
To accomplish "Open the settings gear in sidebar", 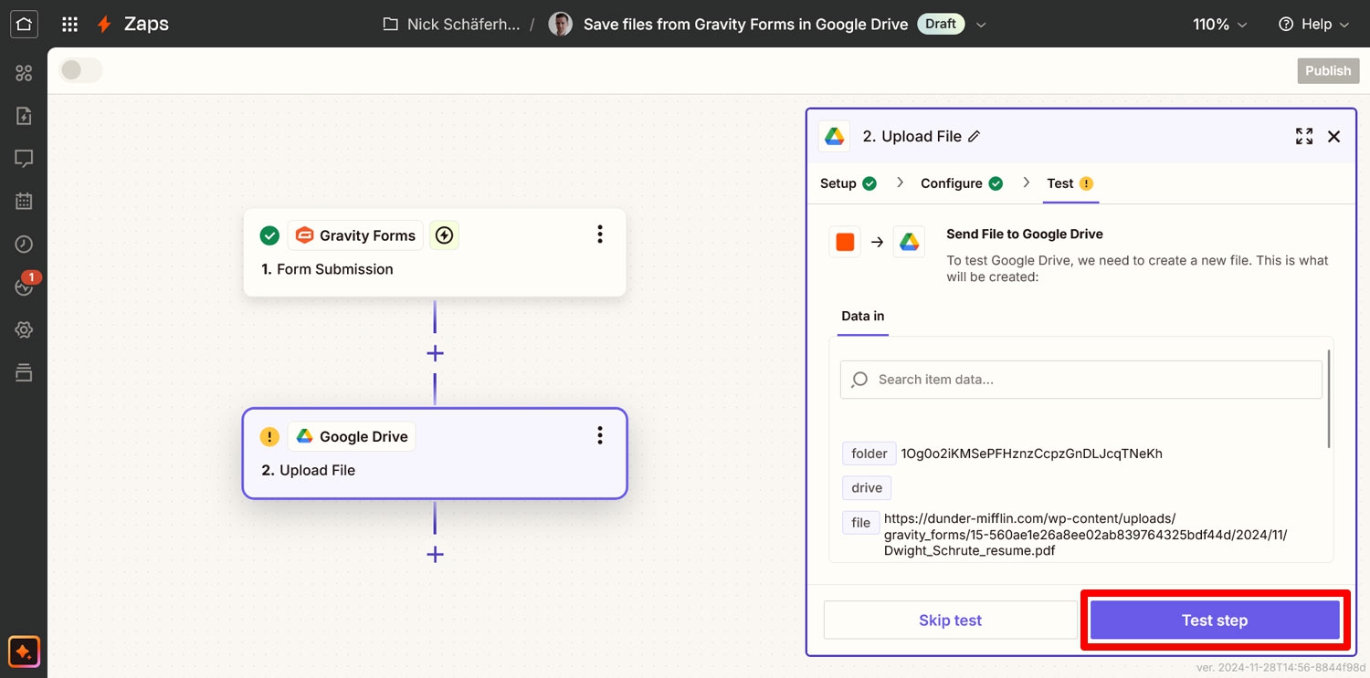I will [x=24, y=329].
